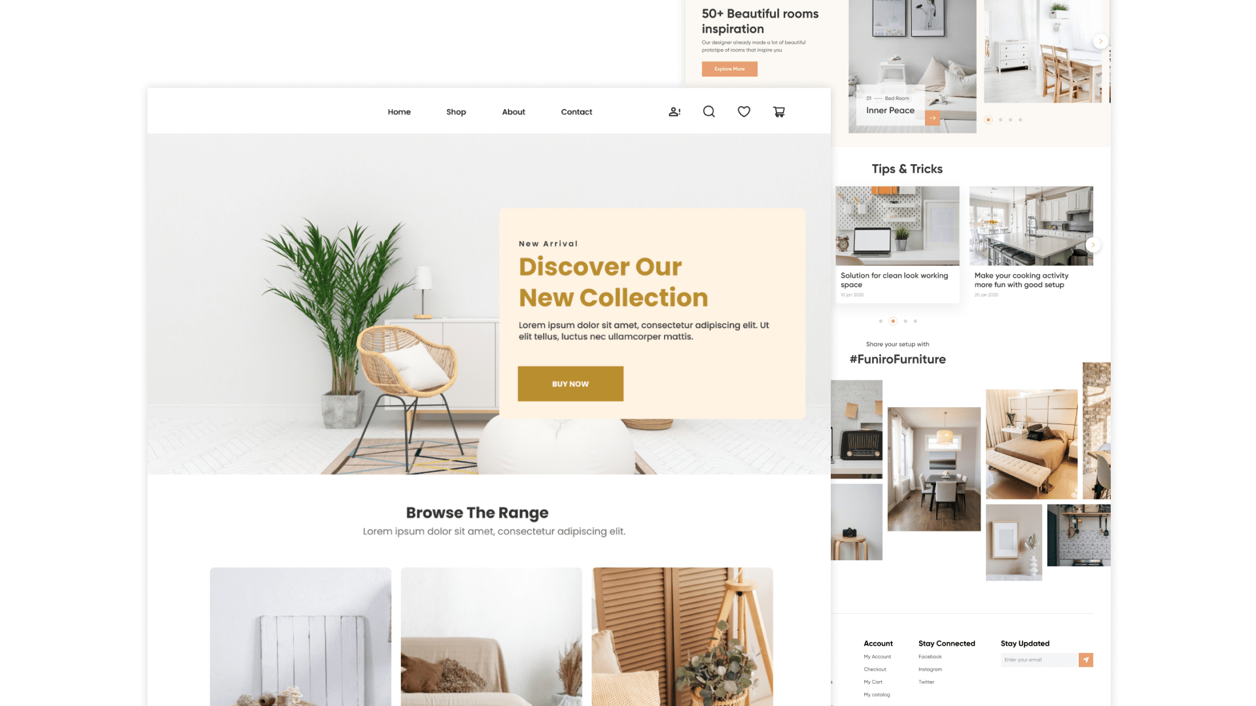
Task: Click the Stay Updated email input field
Action: (x=1039, y=660)
